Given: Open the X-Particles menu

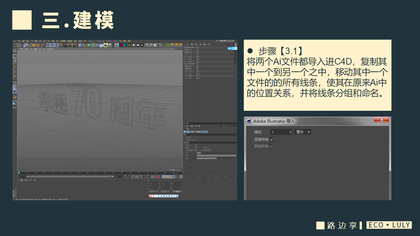Looking at the screenshot, I should (91, 41).
